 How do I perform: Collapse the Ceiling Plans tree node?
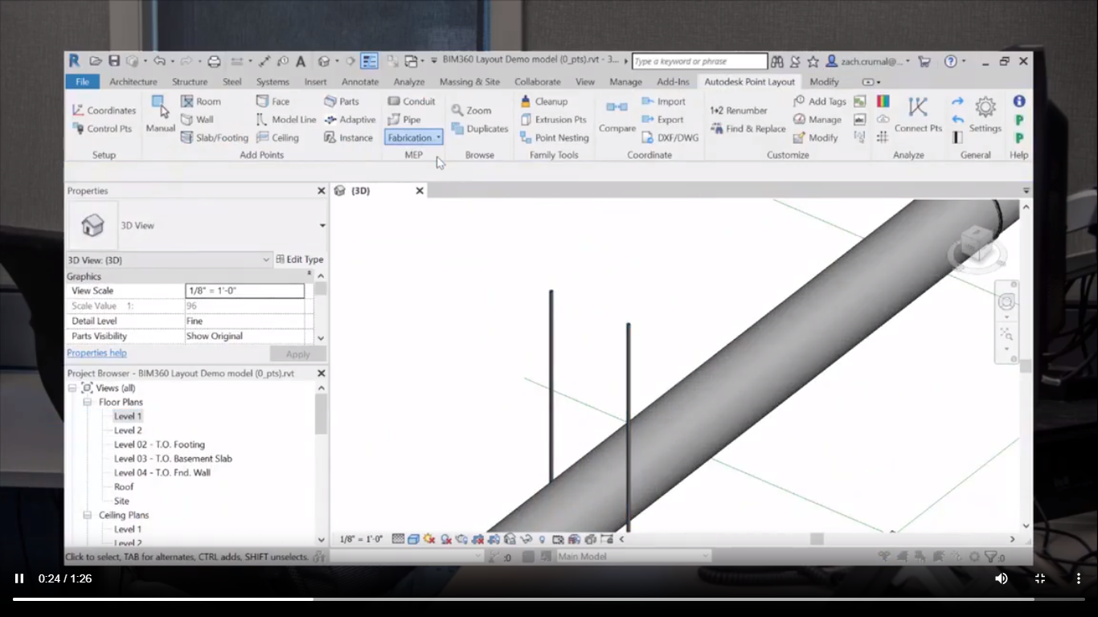pyautogui.click(x=88, y=515)
